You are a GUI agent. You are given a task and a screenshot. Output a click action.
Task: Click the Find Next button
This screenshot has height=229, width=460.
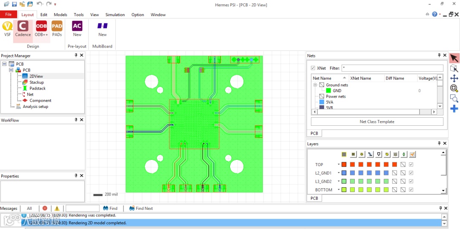[141, 208]
